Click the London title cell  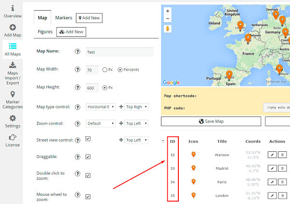[x=222, y=196]
